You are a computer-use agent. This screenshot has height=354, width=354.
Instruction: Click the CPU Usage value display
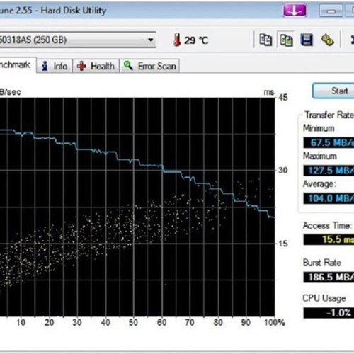pyautogui.click(x=329, y=313)
